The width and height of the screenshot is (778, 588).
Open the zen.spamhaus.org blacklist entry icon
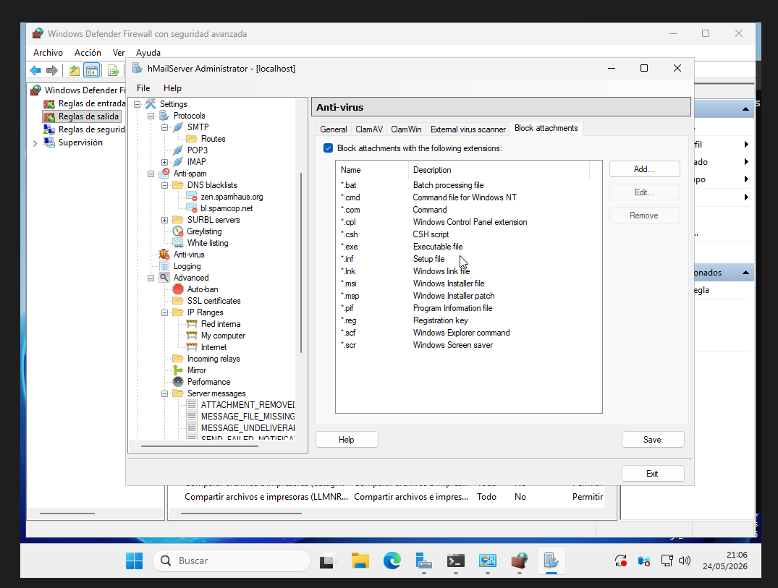[x=192, y=197]
